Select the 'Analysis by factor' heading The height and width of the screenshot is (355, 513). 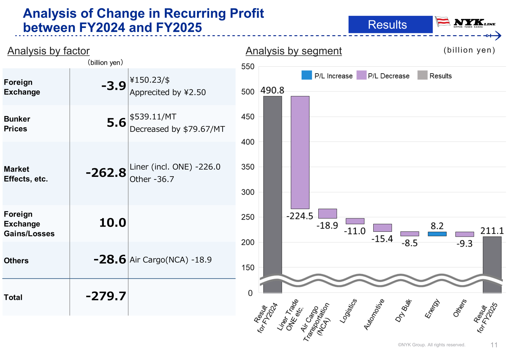pyautogui.click(x=48, y=51)
